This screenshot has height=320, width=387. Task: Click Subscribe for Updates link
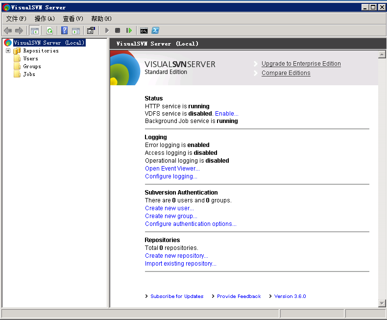(x=177, y=296)
